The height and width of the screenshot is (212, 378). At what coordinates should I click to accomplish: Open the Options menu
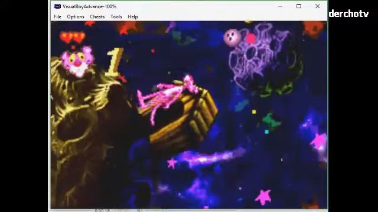pyautogui.click(x=76, y=16)
